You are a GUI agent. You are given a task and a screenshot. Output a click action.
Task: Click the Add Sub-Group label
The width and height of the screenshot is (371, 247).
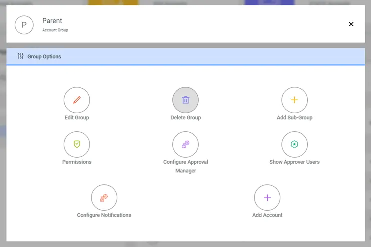[295, 118]
